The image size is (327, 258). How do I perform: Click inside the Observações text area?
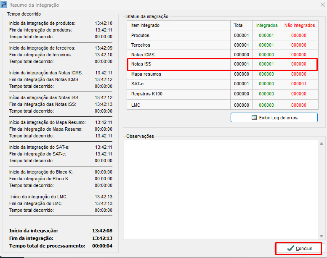[221, 189]
